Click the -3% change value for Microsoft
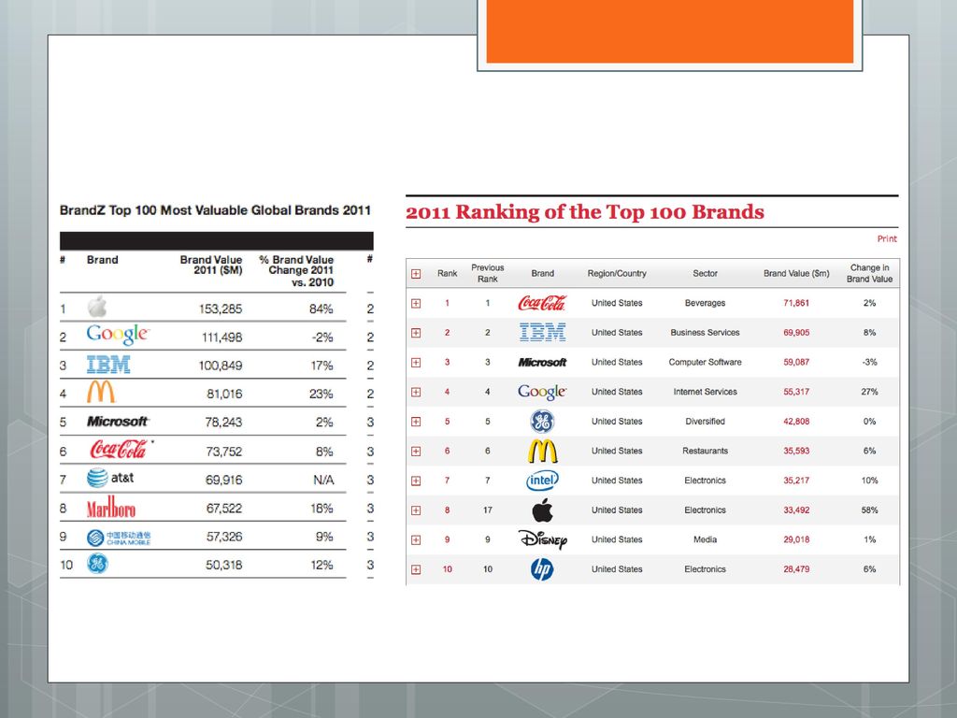 [x=870, y=362]
